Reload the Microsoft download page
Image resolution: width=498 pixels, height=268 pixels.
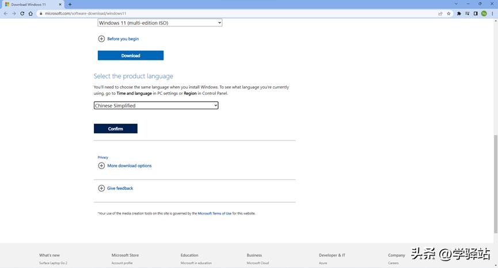pos(22,13)
